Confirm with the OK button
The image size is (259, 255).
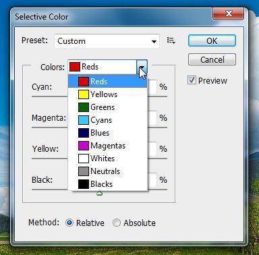pos(212,40)
